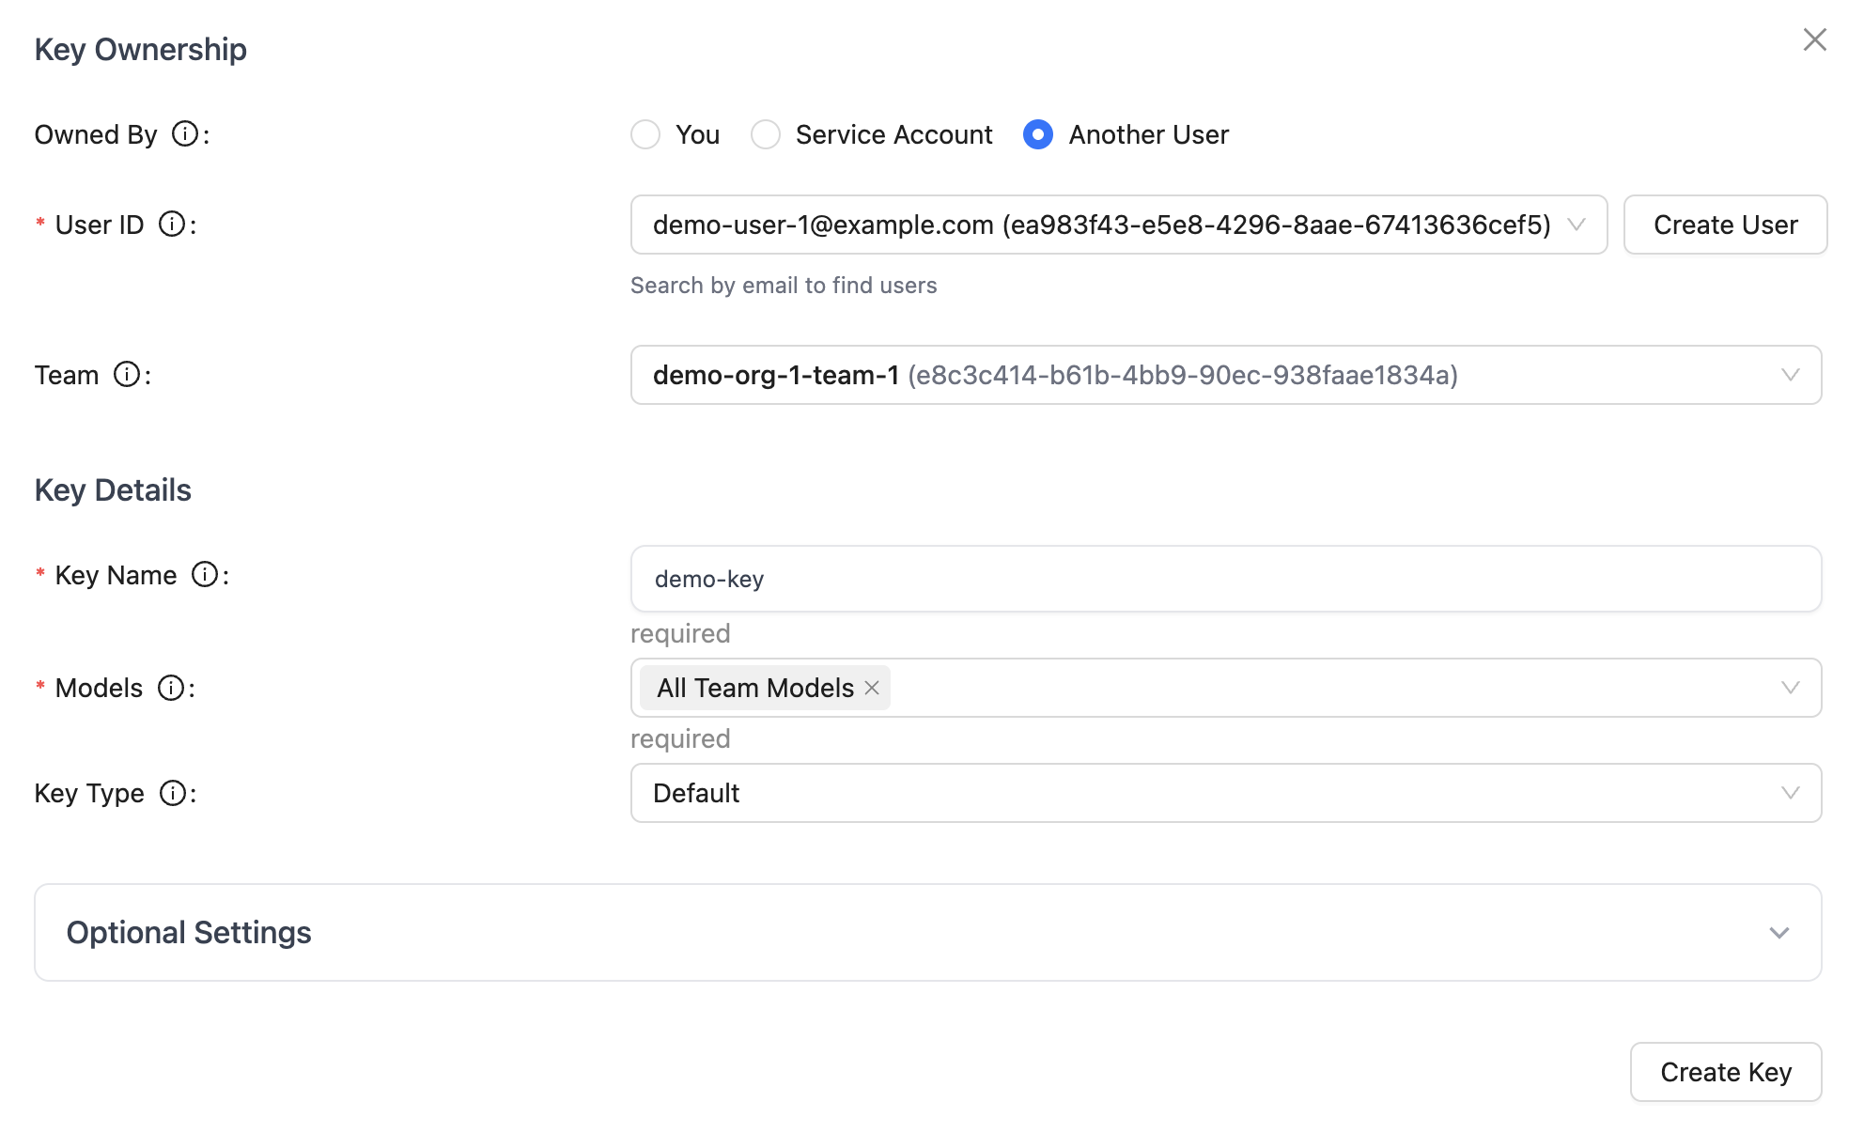Click the Key Name info icon
The image size is (1864, 1133).
205,575
